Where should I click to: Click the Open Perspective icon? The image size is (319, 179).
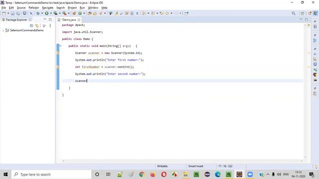pos(303,13)
